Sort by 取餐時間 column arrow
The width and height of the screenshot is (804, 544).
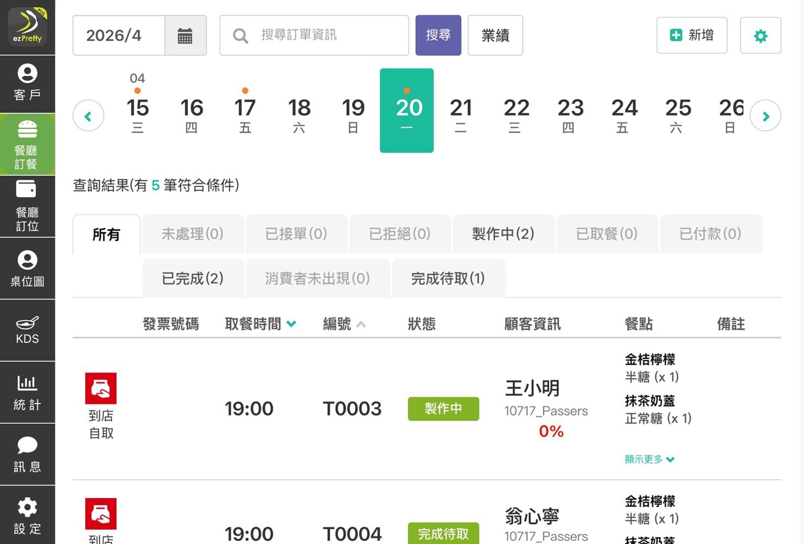click(x=291, y=324)
